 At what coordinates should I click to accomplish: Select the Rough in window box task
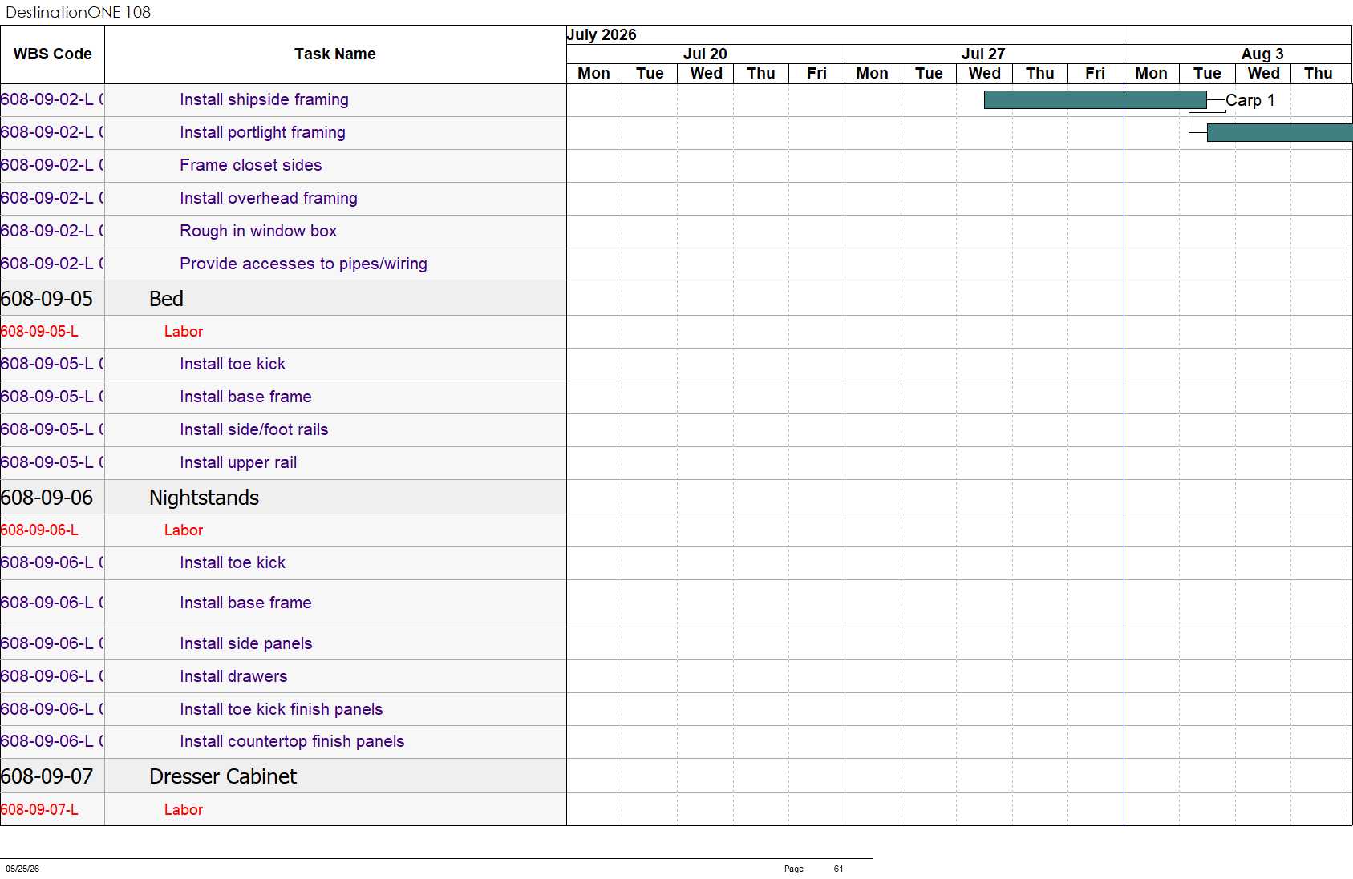[x=258, y=232]
